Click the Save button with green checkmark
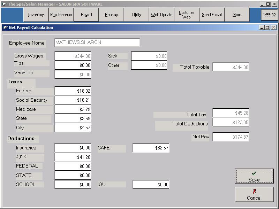 pyautogui.click(x=254, y=176)
